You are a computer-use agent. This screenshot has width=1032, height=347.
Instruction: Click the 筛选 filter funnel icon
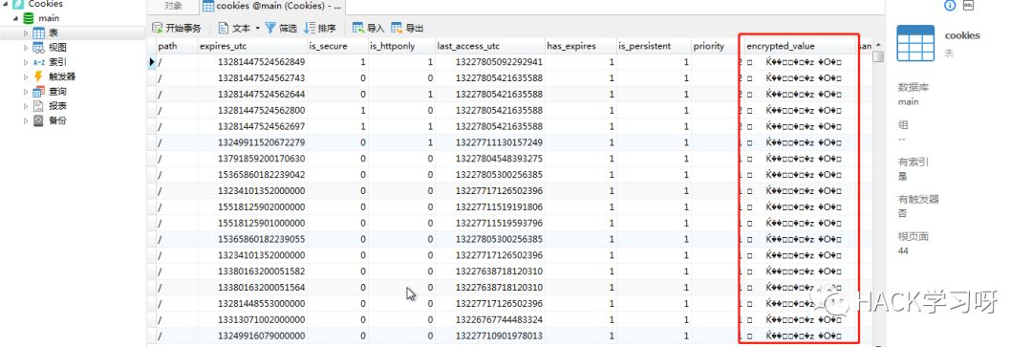click(x=270, y=29)
